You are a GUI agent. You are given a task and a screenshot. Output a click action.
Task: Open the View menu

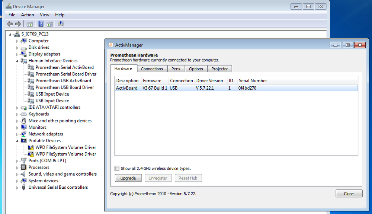(44, 15)
